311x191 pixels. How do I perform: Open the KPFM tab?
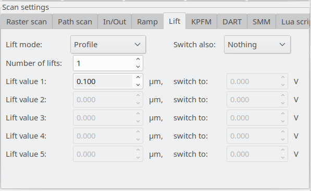click(201, 21)
